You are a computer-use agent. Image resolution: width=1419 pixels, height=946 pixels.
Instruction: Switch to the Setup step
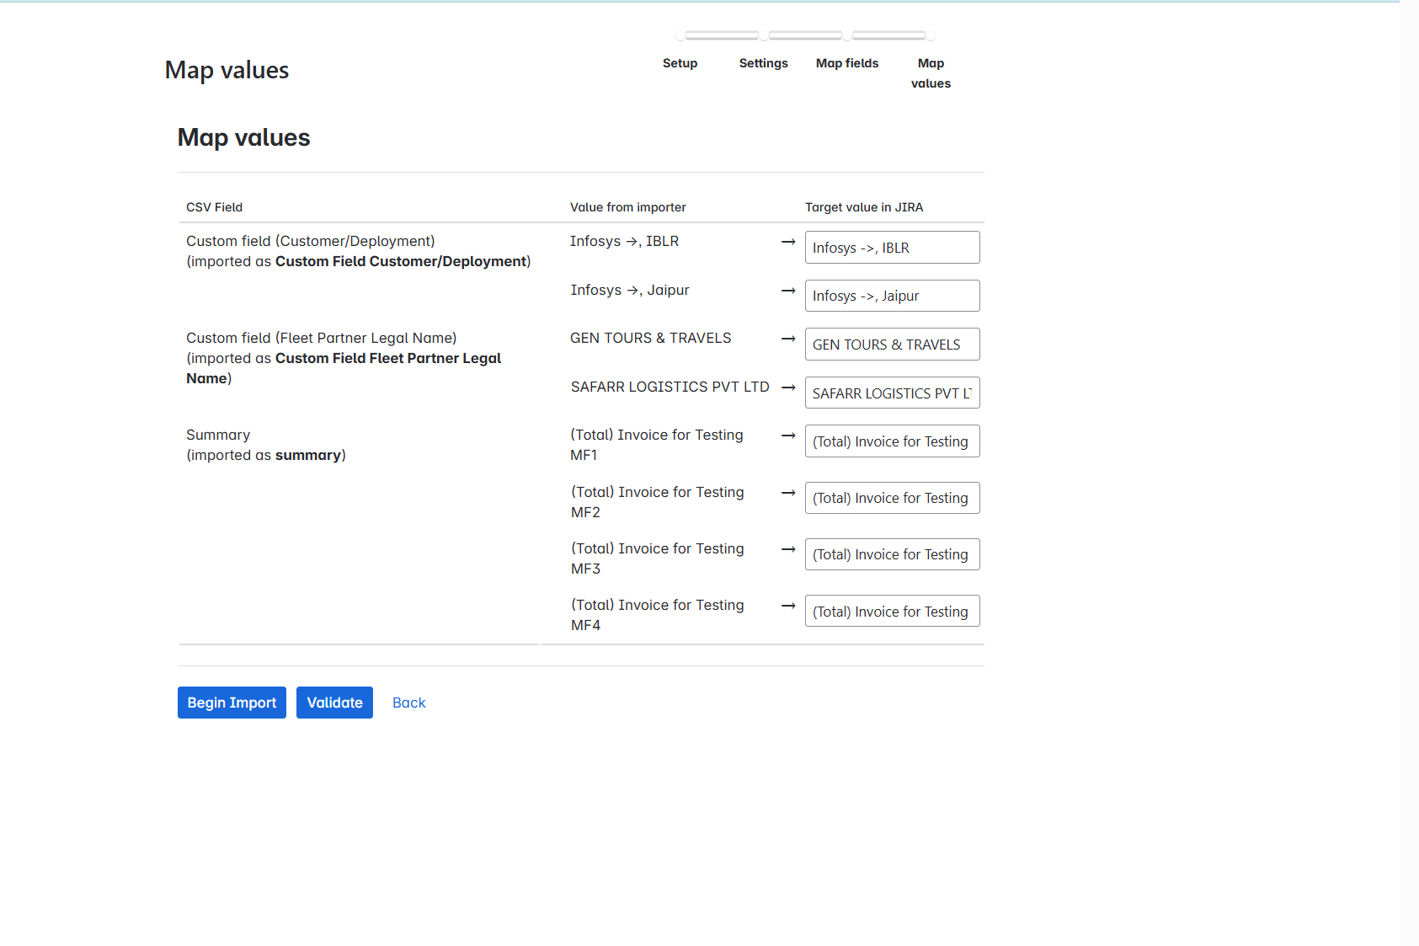click(x=680, y=63)
